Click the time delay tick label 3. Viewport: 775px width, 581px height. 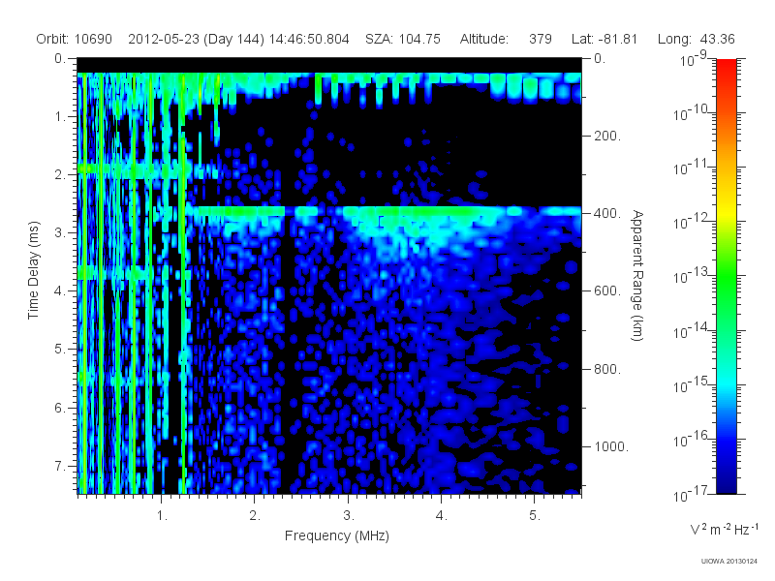[x=60, y=233]
